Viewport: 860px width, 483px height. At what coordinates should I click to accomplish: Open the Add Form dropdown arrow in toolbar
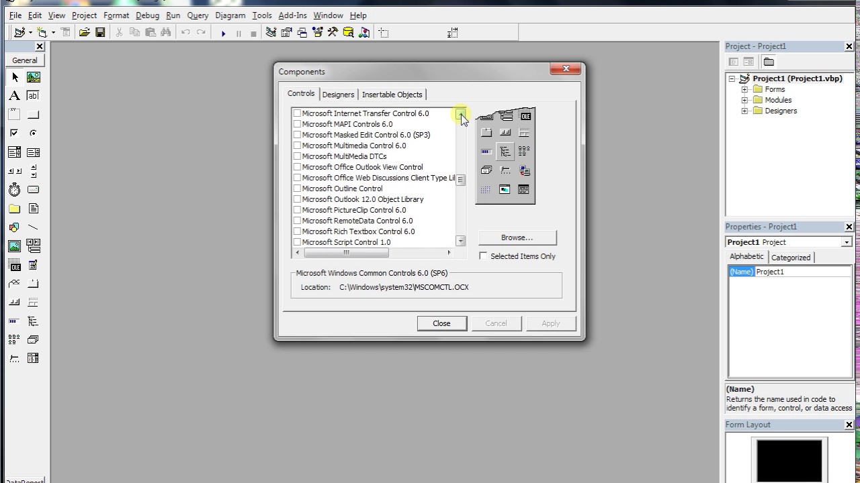[53, 33]
